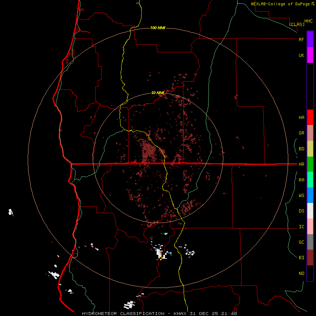The width and height of the screenshot is (316, 316).
Task: Click the BI legend label
Action: [301, 258]
